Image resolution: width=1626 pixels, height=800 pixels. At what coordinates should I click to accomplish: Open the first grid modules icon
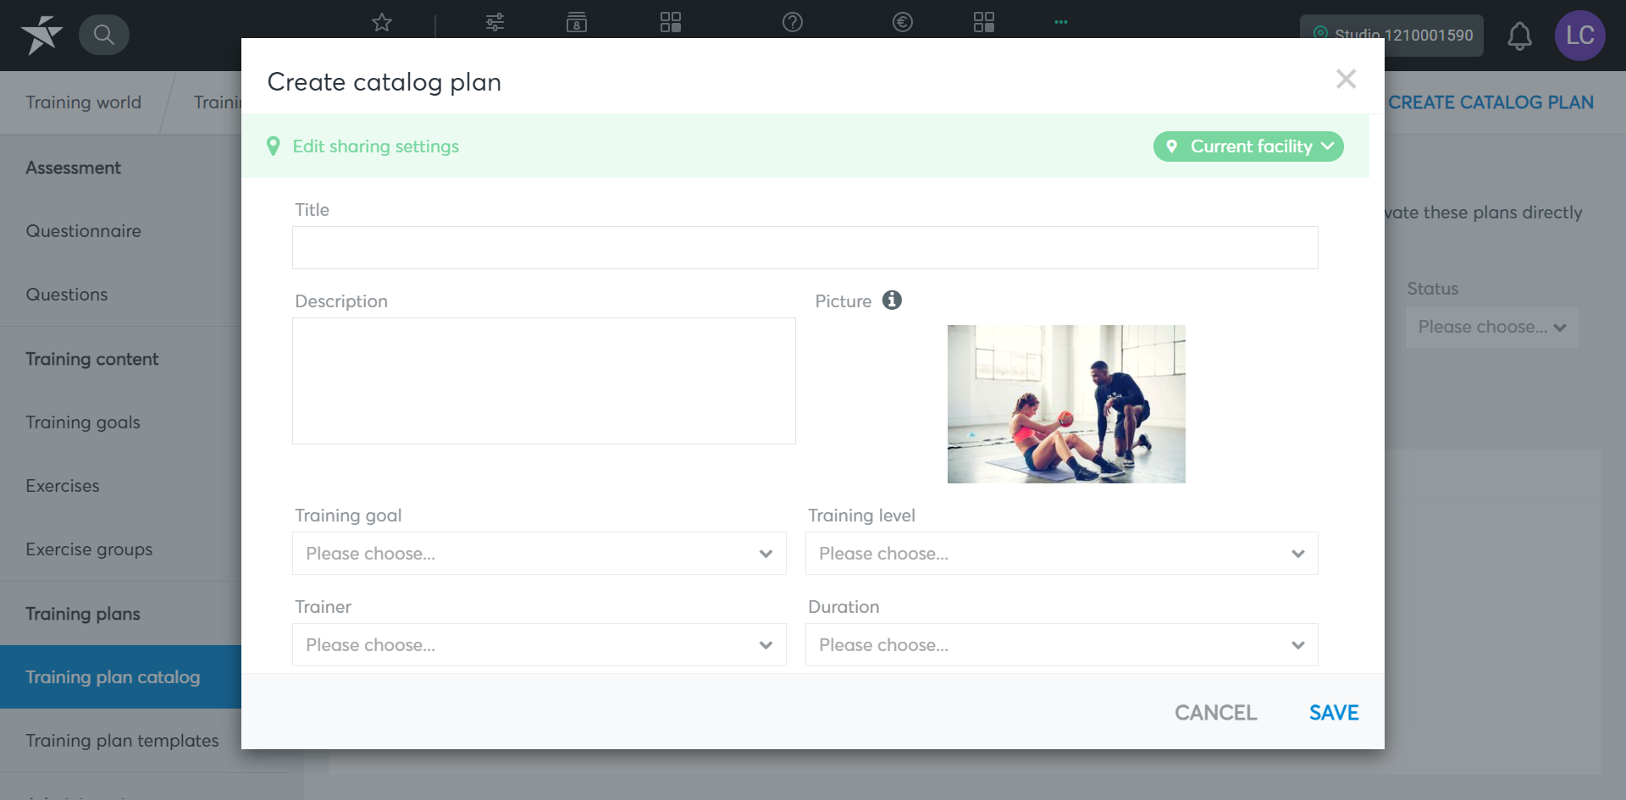671,22
